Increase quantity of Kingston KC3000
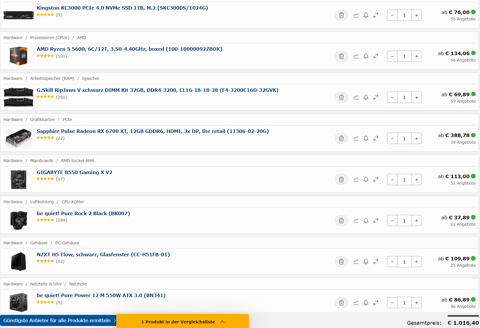480x328 pixels. coord(416,15)
